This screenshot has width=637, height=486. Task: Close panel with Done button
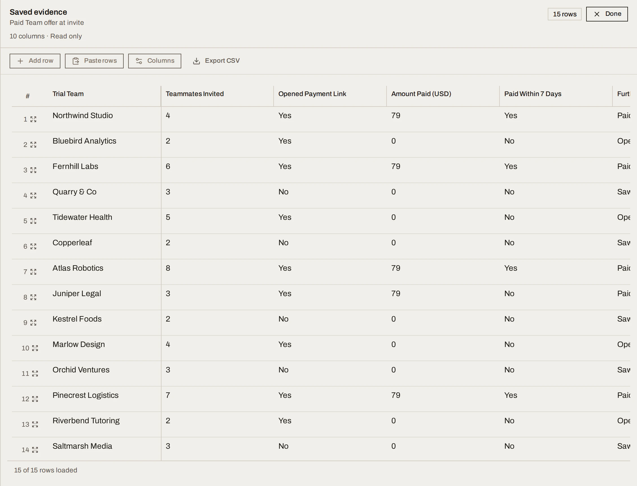click(x=607, y=14)
